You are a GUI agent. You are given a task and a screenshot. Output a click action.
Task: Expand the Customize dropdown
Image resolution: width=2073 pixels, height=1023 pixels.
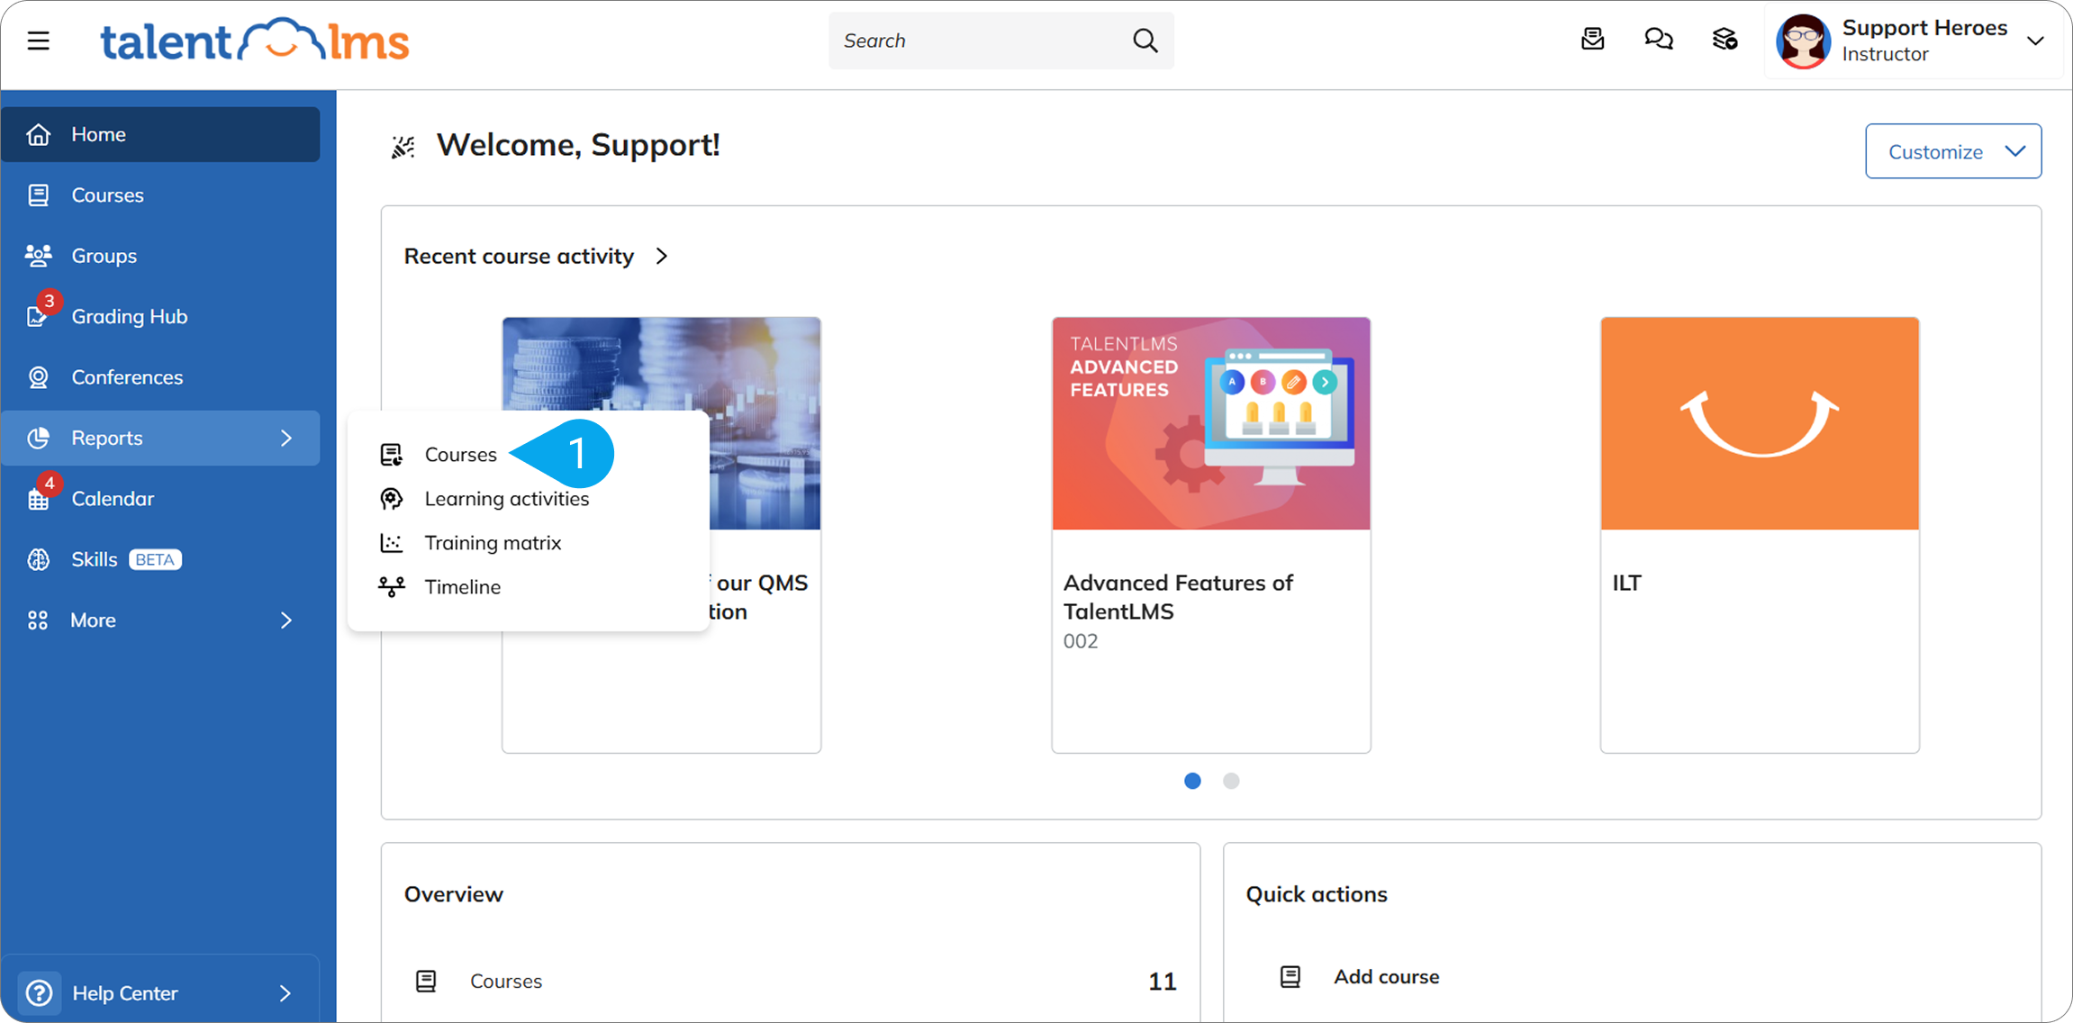tap(1952, 151)
